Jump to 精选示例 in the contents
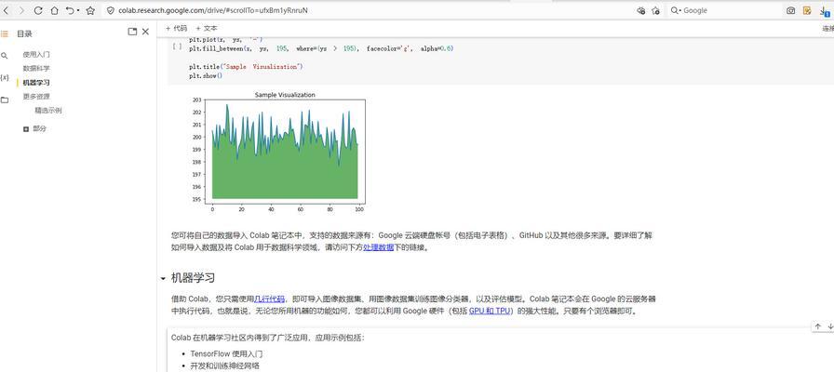This screenshot has width=834, height=372. pos(48,111)
